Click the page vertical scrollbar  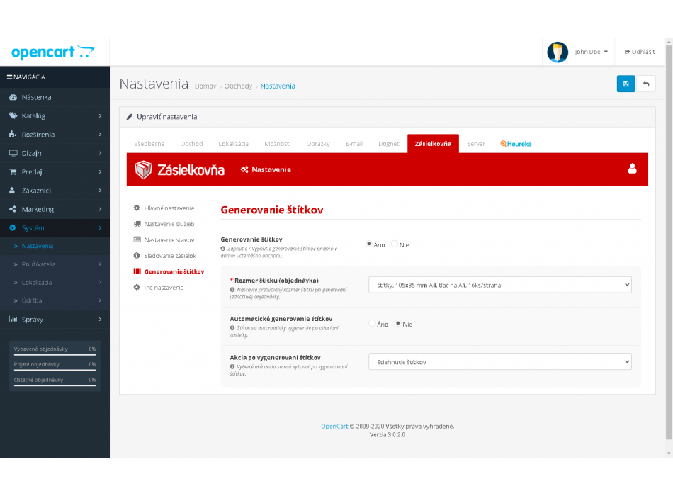(669, 242)
